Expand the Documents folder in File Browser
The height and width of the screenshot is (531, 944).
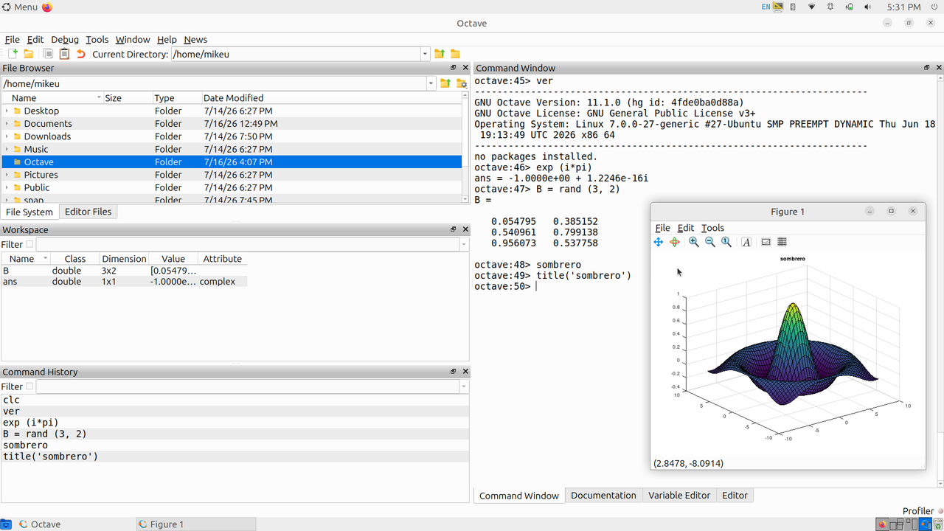7,124
